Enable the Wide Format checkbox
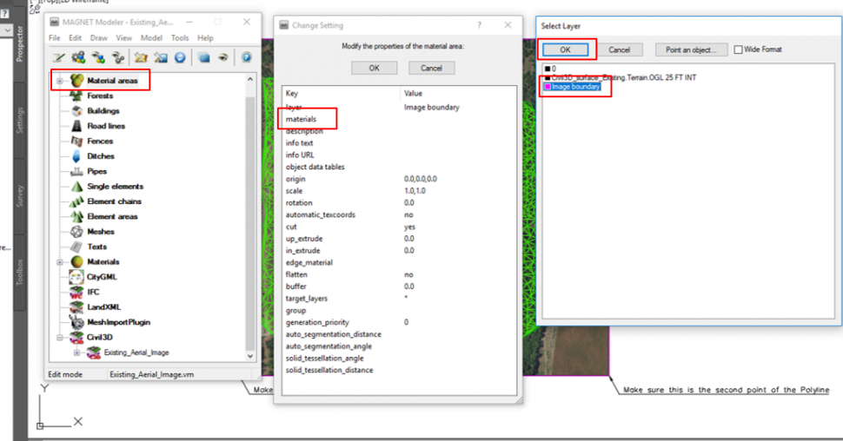The height and width of the screenshot is (441, 843). coord(739,50)
